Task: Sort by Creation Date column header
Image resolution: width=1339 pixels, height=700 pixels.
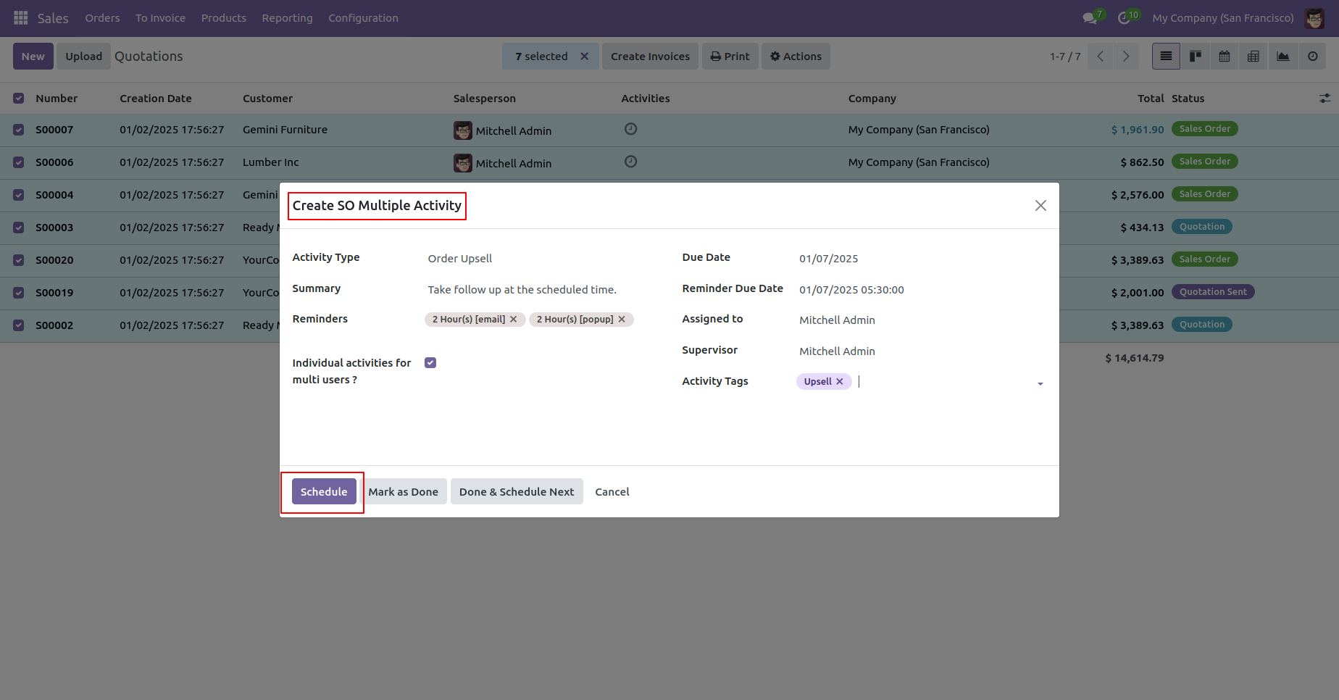Action: pyautogui.click(x=156, y=99)
